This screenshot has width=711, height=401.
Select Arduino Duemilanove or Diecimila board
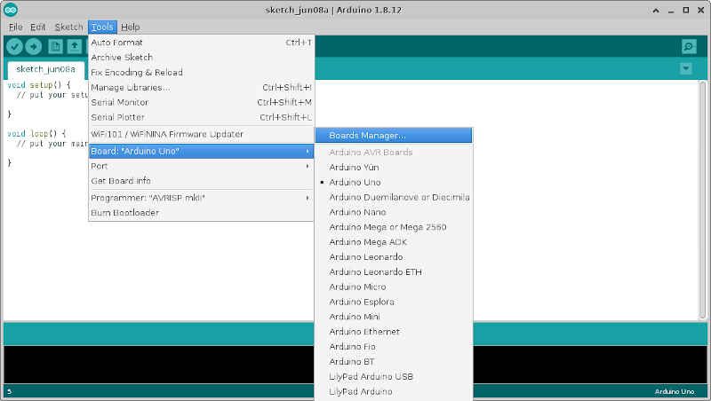[394, 197]
